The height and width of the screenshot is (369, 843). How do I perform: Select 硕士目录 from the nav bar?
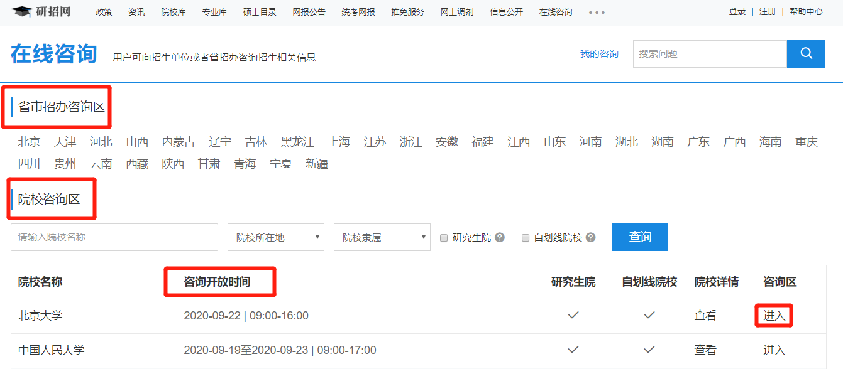(260, 12)
